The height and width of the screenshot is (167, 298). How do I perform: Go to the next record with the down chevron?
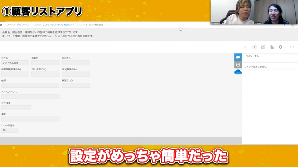click(246, 47)
